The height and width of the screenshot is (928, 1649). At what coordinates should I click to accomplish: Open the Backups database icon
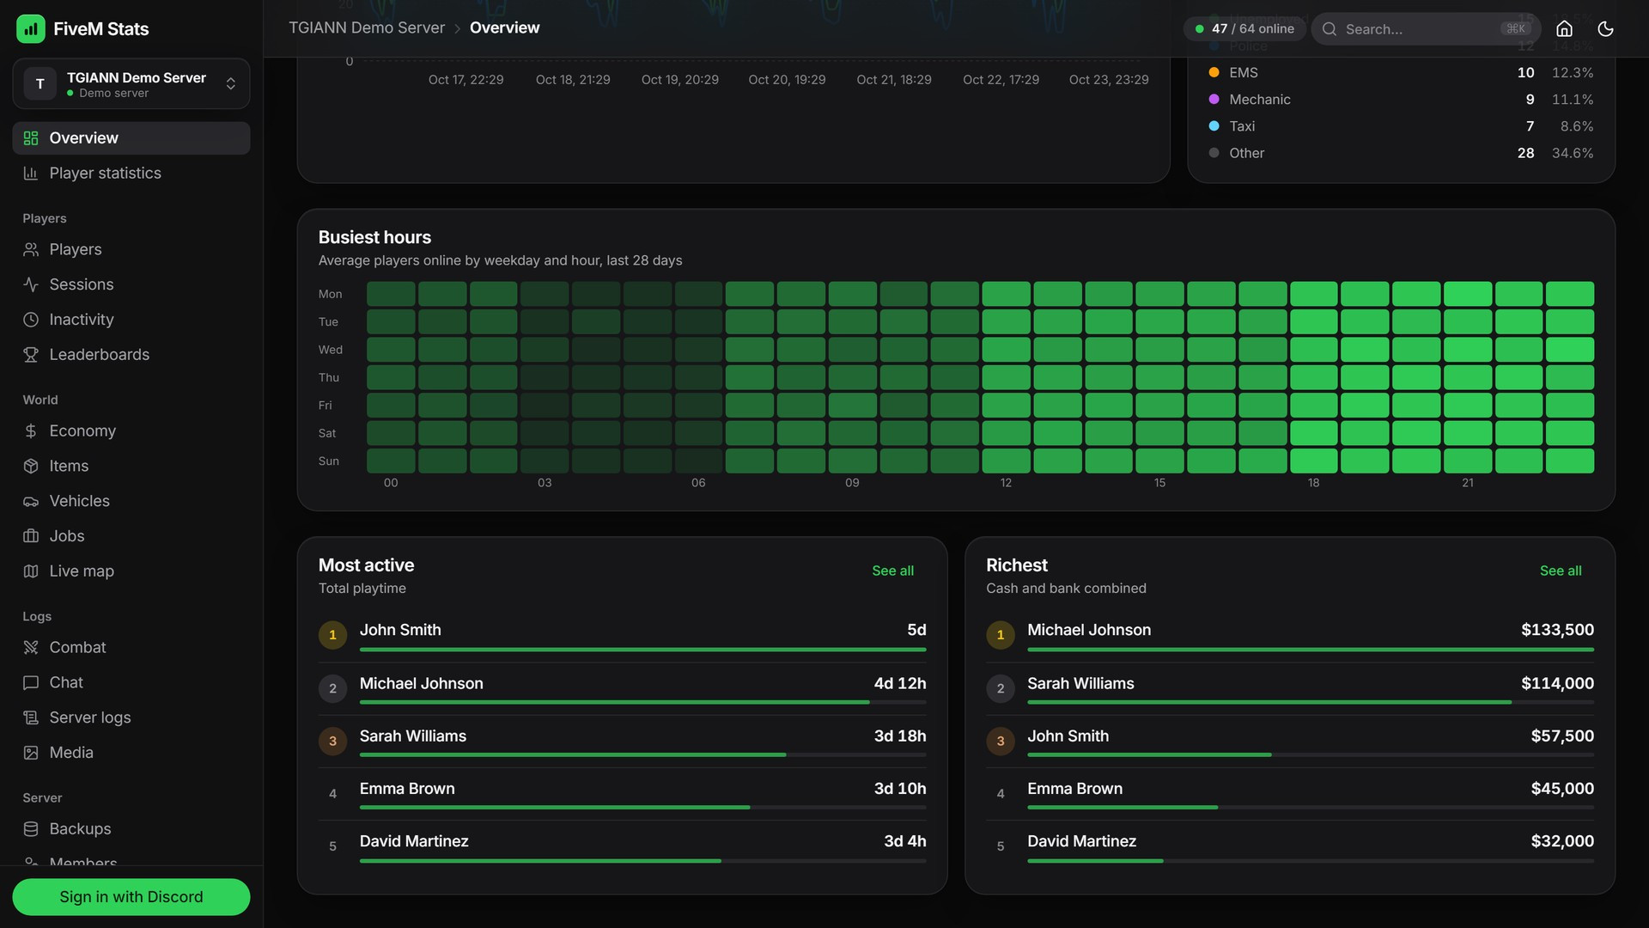[x=31, y=829]
